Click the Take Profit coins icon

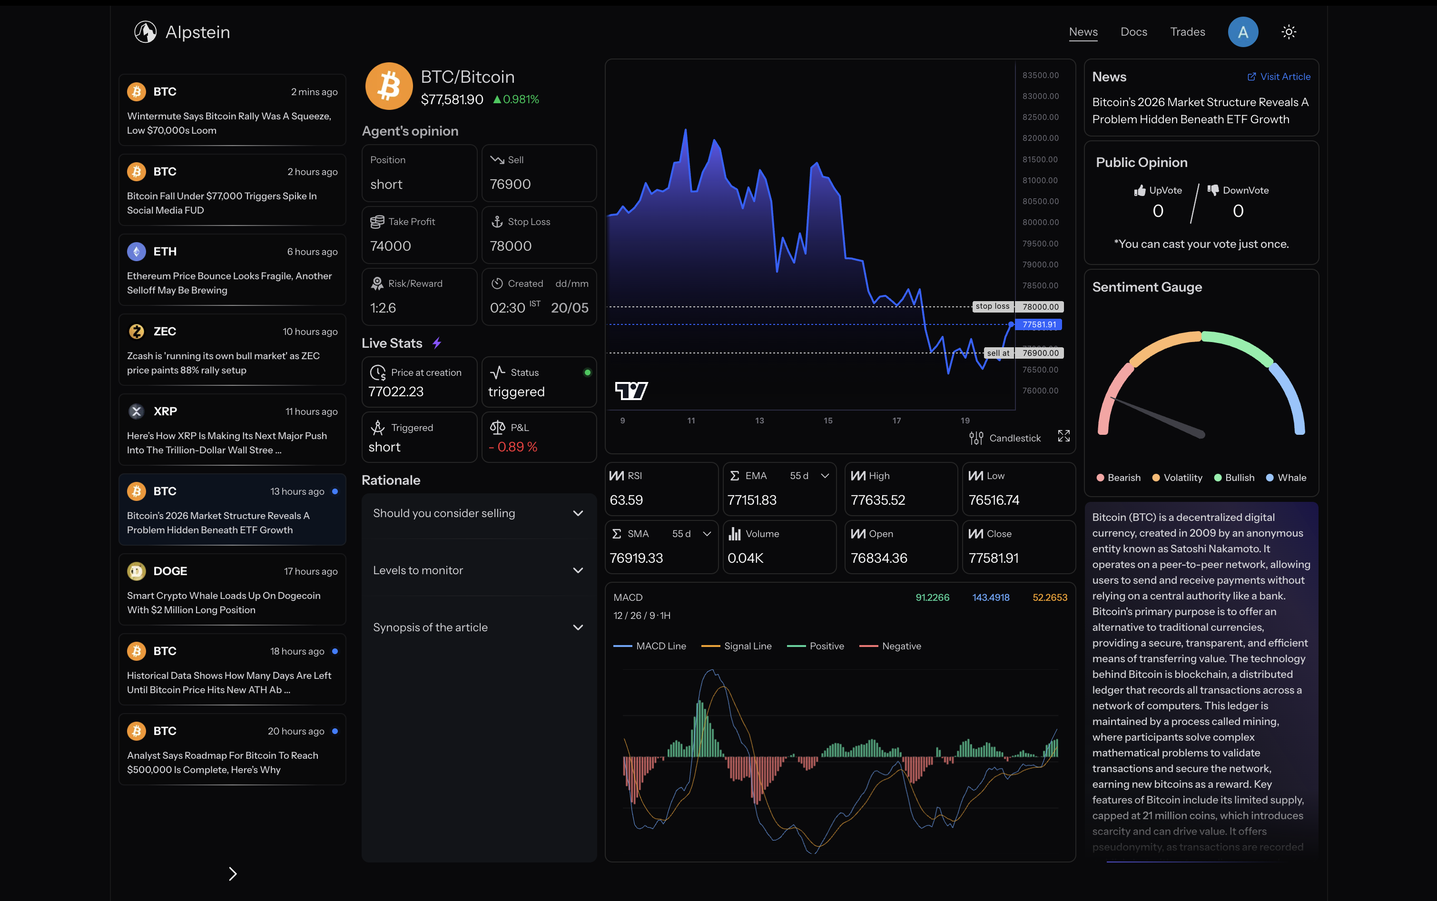point(377,222)
